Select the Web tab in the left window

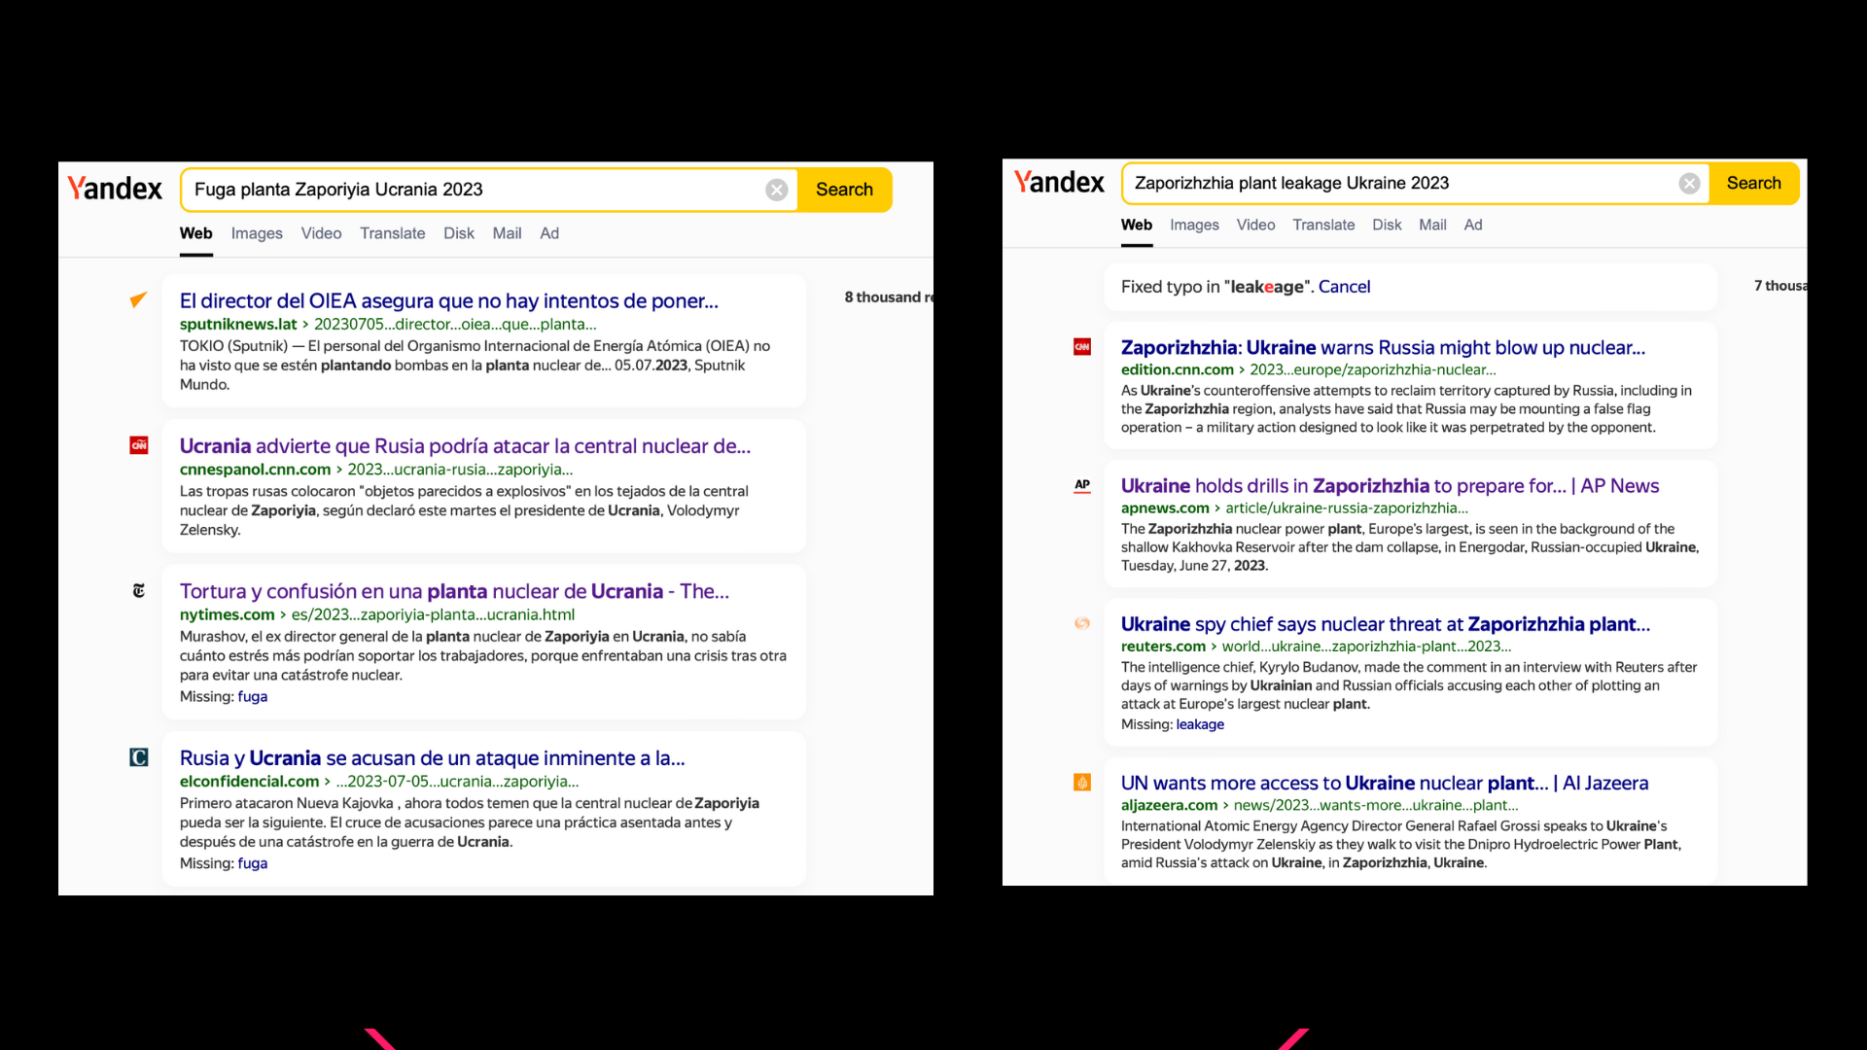tap(195, 233)
